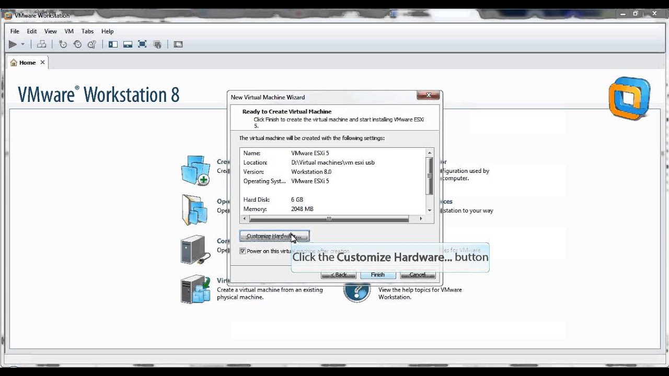Open the View menu
This screenshot has height=376, width=669.
tap(51, 31)
